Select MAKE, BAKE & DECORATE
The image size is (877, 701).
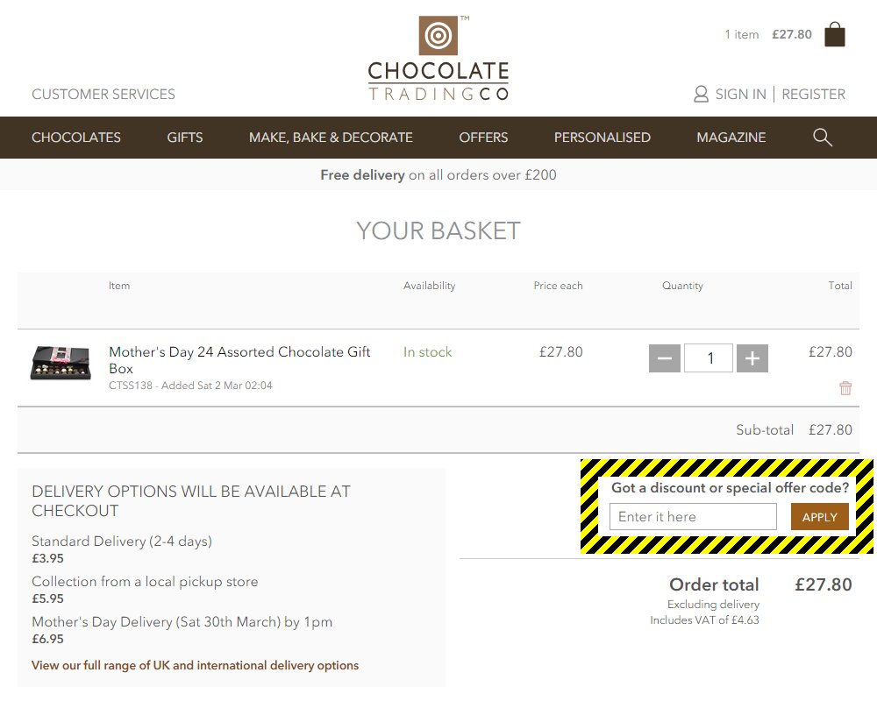331,137
